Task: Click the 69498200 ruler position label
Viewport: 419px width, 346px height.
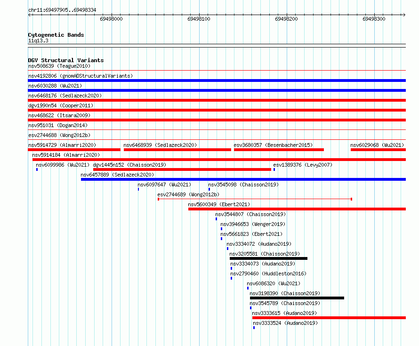Action: coord(286,19)
